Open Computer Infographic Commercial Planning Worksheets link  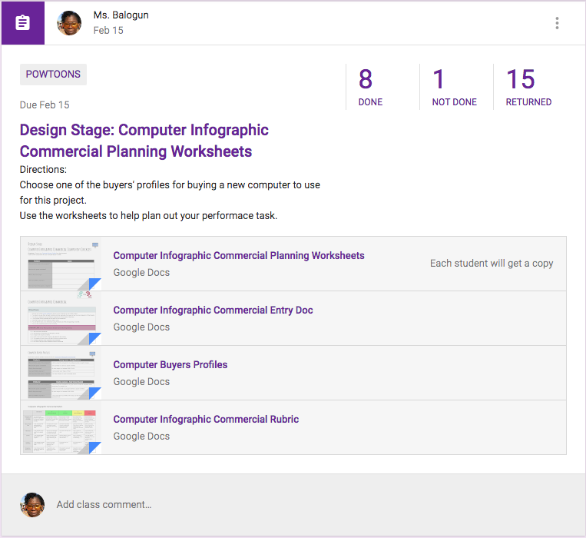tap(239, 256)
